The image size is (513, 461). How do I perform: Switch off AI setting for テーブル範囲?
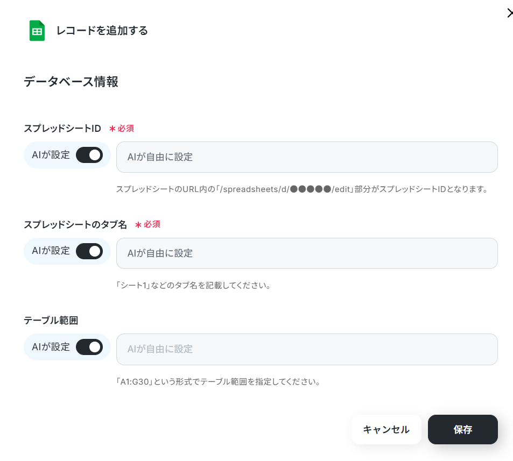point(89,347)
